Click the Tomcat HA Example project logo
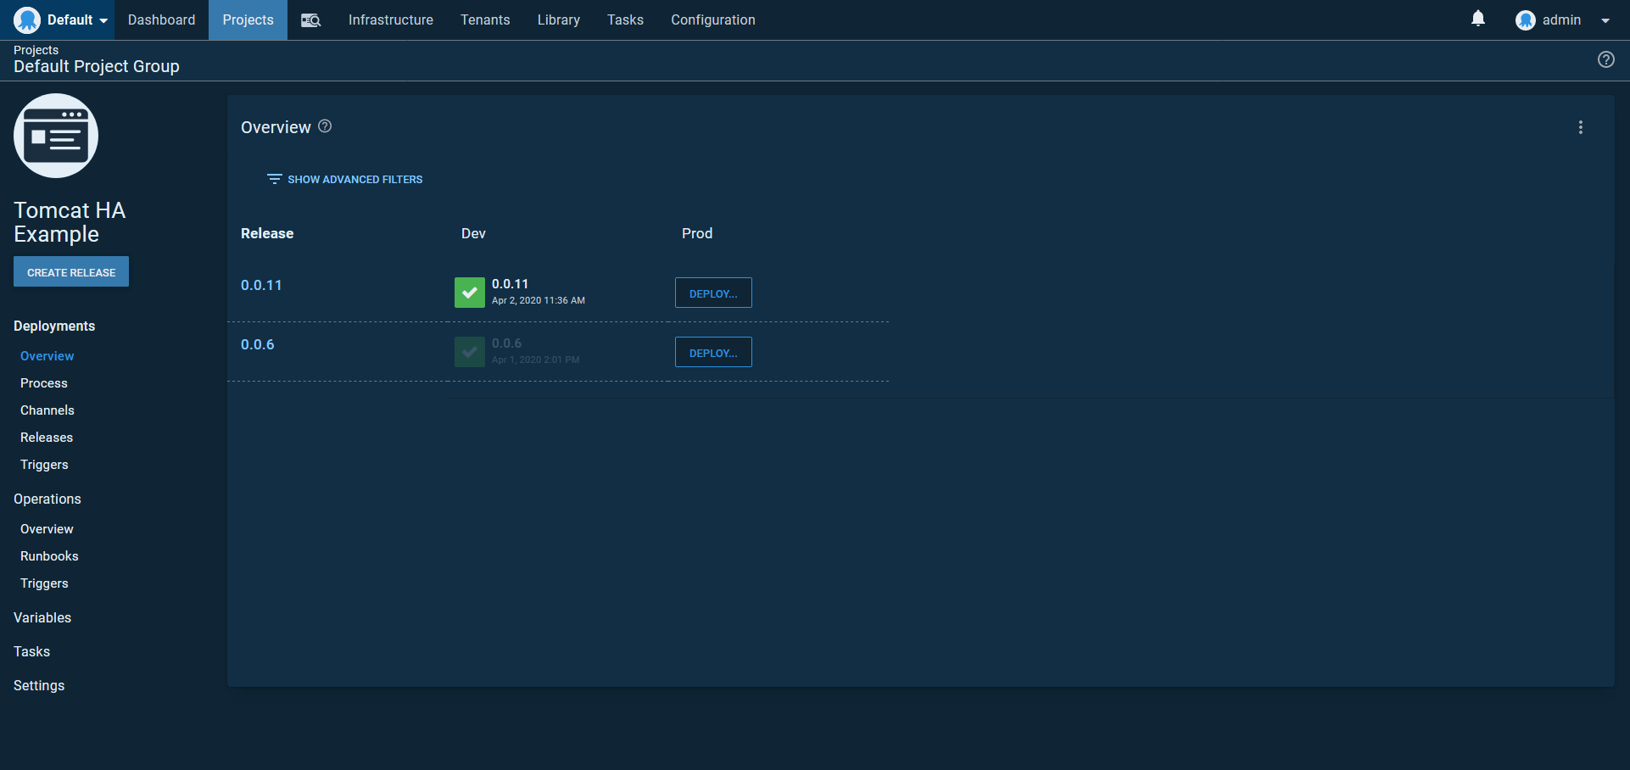The height and width of the screenshot is (770, 1630). [x=56, y=136]
